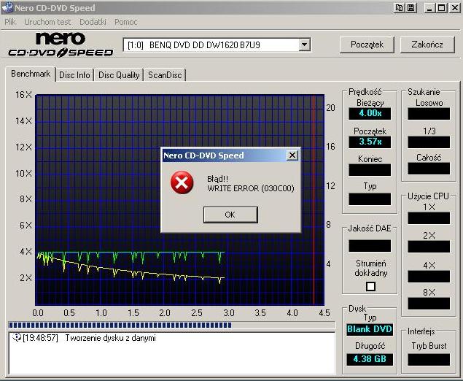The height and width of the screenshot is (381, 463).
Task: Click the Błąd!! text in dialog
Action: [217, 179]
